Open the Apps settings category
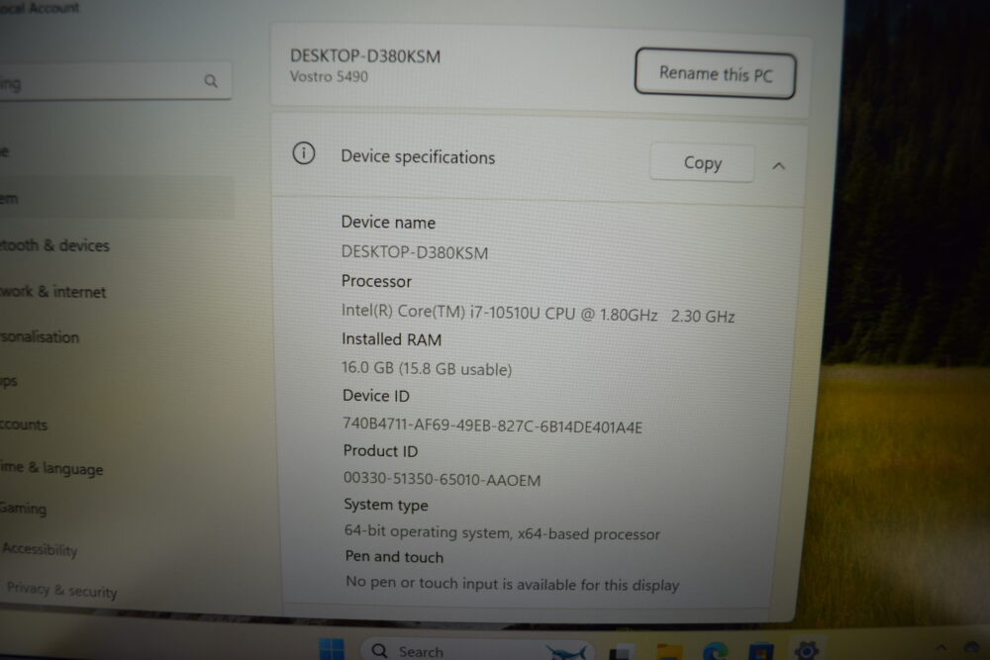The width and height of the screenshot is (990, 660). click(9, 381)
